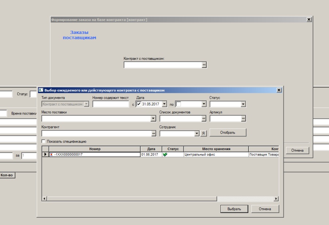The width and height of the screenshot is (329, 225).
Task: Click the 'Отобрать' filter button
Action: pos(228,132)
